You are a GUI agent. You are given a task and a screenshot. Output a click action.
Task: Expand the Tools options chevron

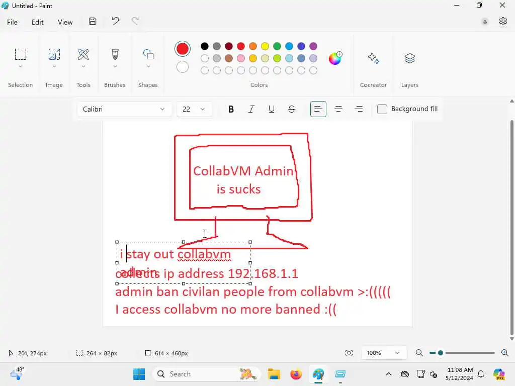pos(83,67)
